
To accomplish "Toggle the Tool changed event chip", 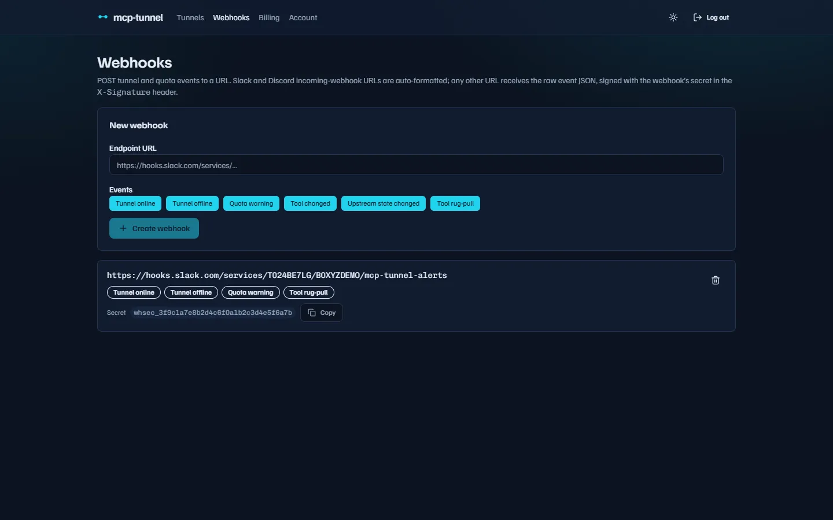I will pyautogui.click(x=310, y=203).
